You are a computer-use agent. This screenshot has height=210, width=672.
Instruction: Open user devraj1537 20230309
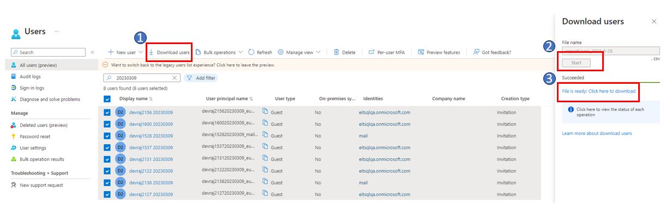151,147
